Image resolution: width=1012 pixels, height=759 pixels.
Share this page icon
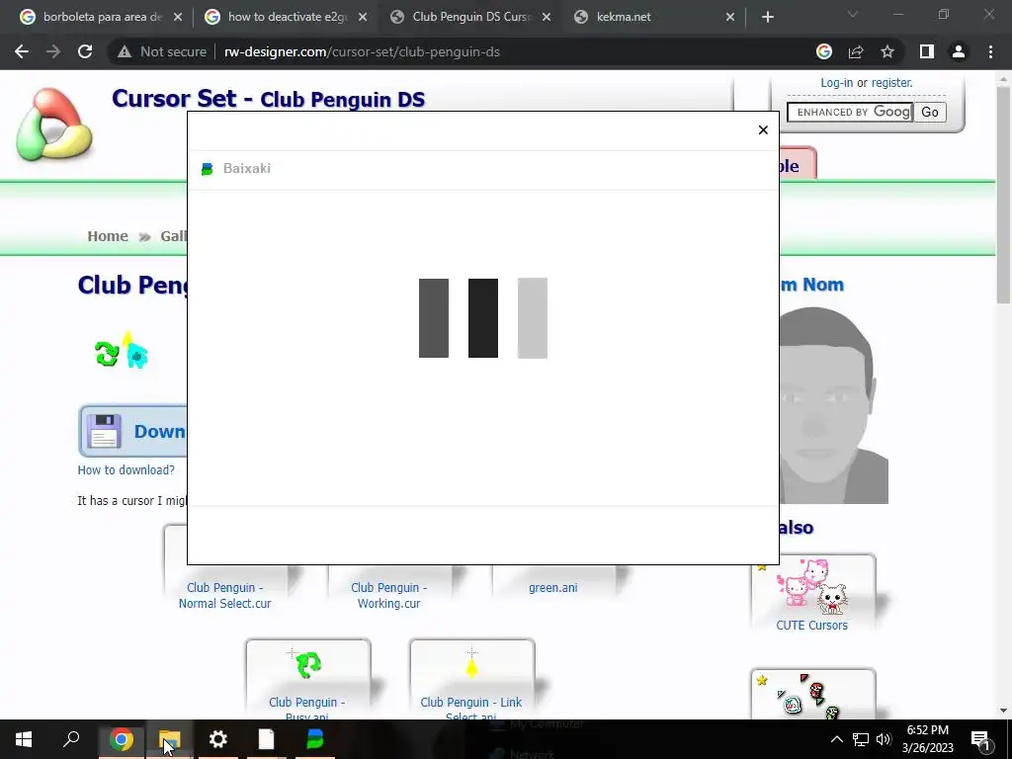click(856, 51)
